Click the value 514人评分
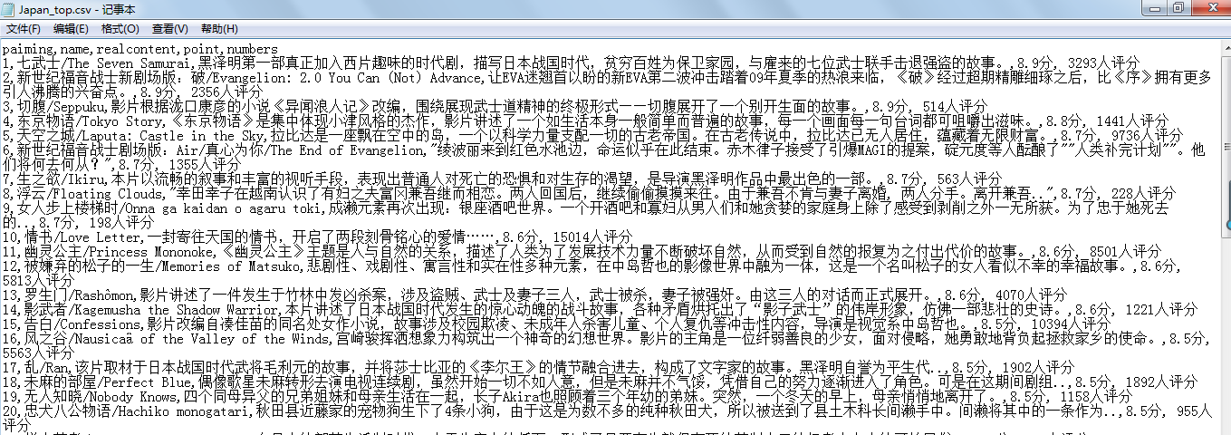The height and width of the screenshot is (435, 1231). point(955,107)
